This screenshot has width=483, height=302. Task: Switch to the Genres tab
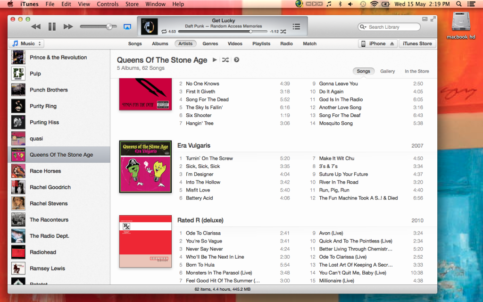[x=210, y=44]
